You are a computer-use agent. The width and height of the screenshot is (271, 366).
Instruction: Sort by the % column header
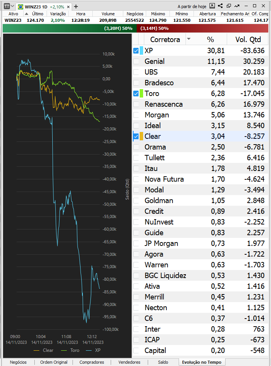click(x=210, y=39)
